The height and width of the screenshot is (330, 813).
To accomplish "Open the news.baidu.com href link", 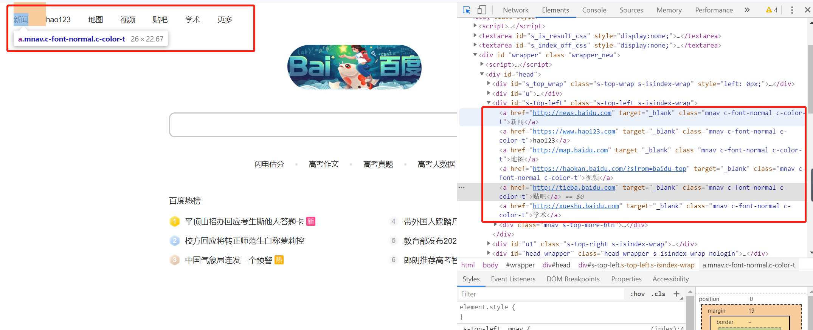I will (x=572, y=113).
